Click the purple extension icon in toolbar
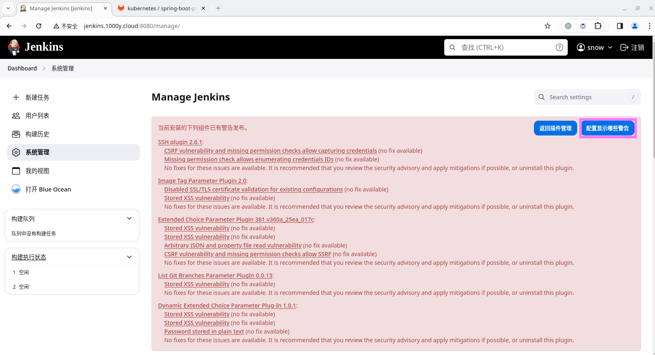 [583, 26]
